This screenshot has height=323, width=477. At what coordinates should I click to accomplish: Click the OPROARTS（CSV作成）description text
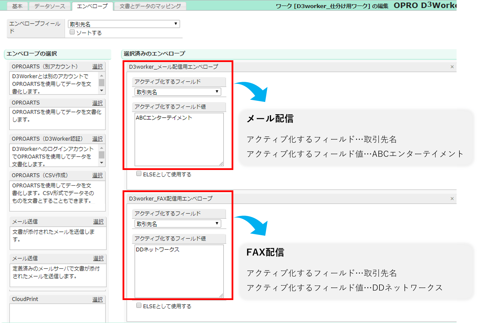tap(53, 193)
